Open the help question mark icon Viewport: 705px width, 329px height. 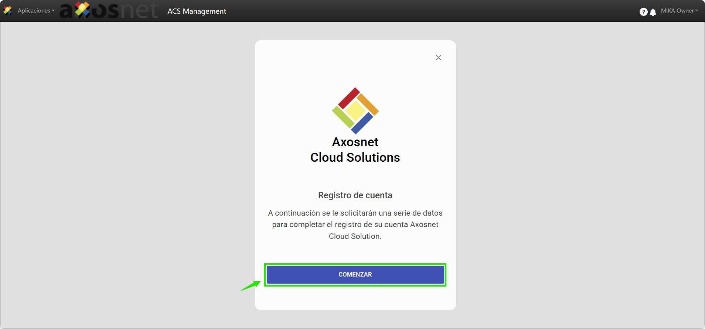click(x=643, y=12)
